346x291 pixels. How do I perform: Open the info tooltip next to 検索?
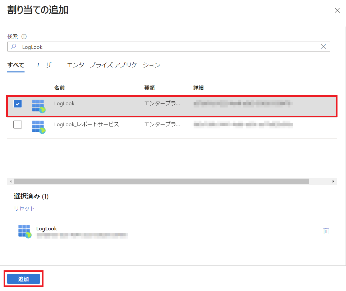[24, 36]
